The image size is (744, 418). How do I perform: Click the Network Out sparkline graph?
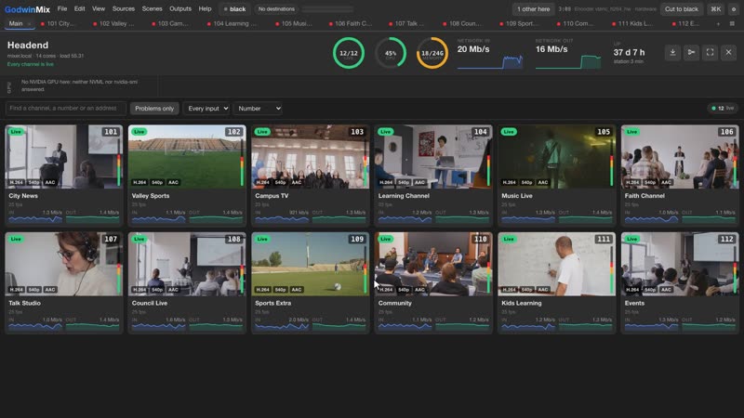pyautogui.click(x=568, y=62)
